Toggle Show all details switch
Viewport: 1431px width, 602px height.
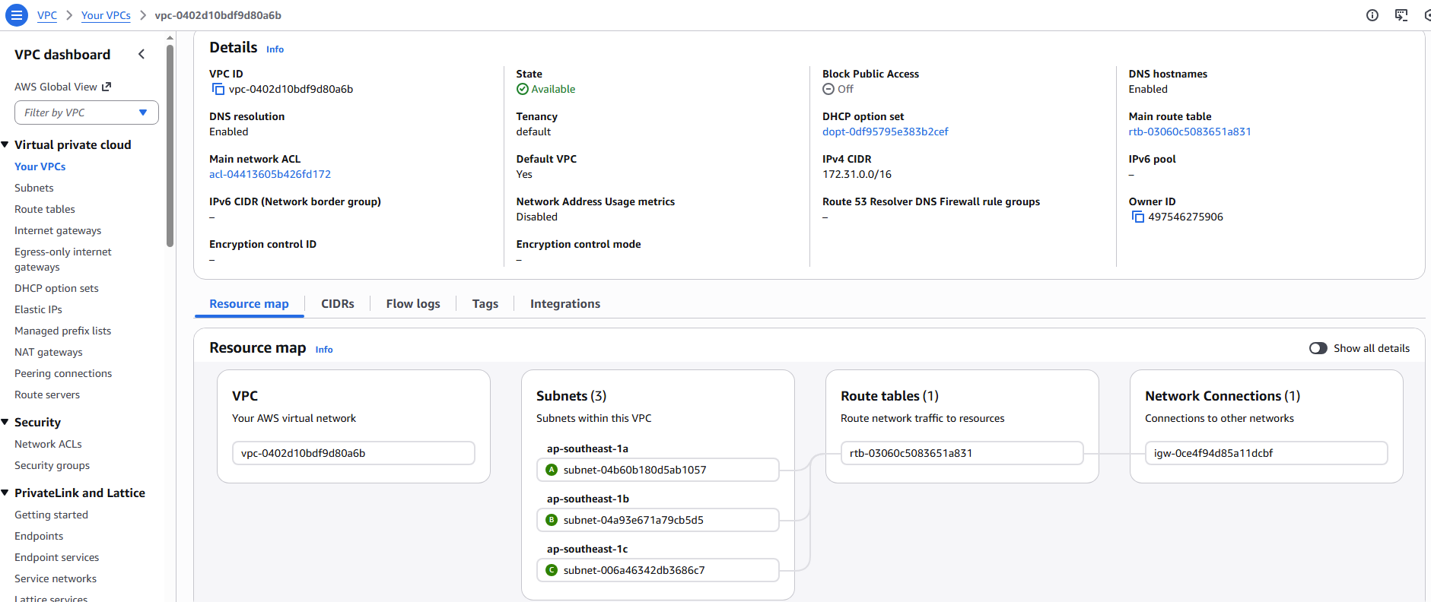(x=1318, y=348)
